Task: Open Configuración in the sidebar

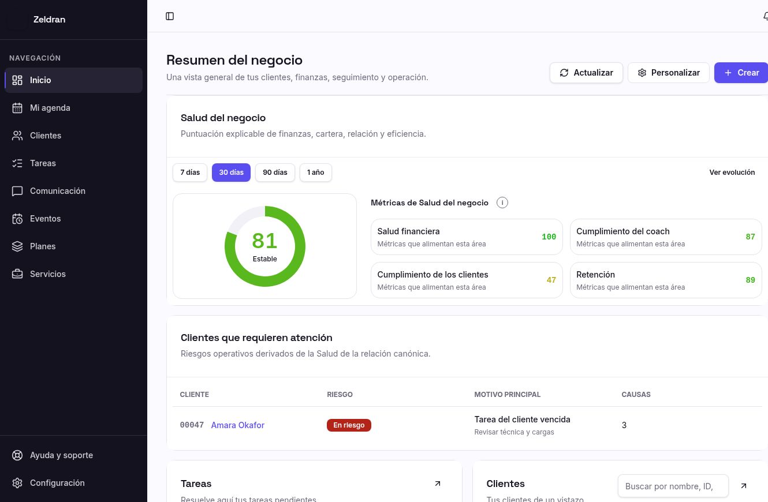Action: point(73,483)
